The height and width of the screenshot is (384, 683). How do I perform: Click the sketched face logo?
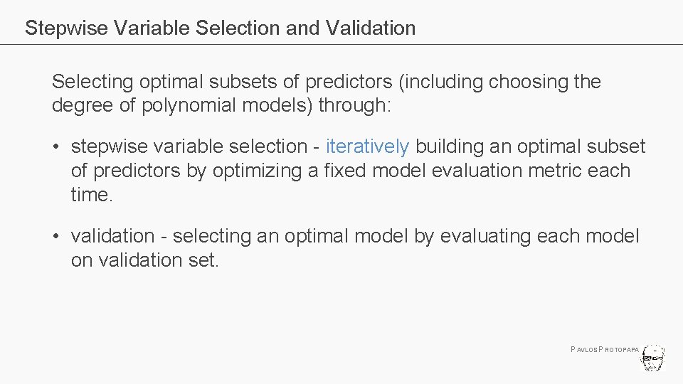(653, 358)
